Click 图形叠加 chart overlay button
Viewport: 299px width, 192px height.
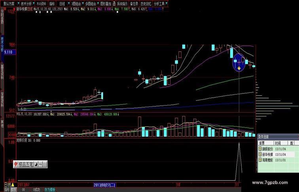click(106, 4)
